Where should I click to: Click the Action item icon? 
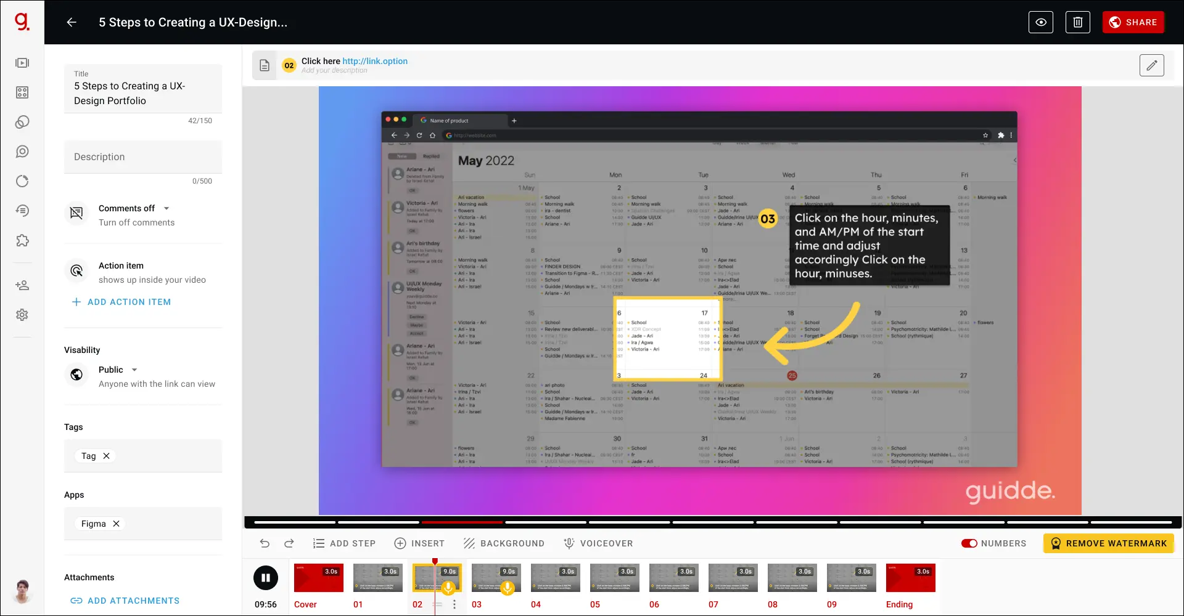pos(76,270)
